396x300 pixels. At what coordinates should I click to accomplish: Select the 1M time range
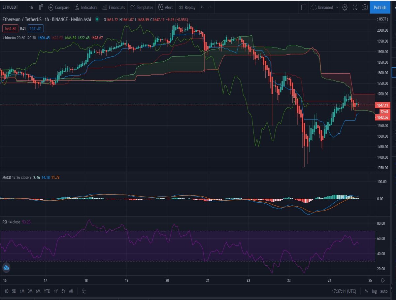22,291
